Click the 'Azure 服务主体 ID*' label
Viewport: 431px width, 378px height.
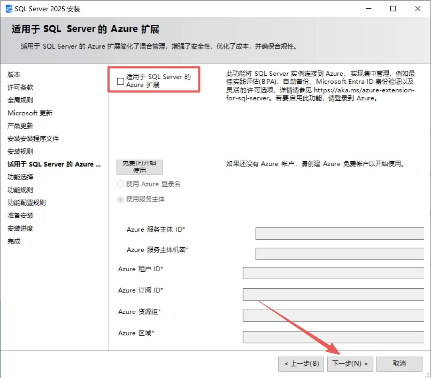[x=156, y=229]
